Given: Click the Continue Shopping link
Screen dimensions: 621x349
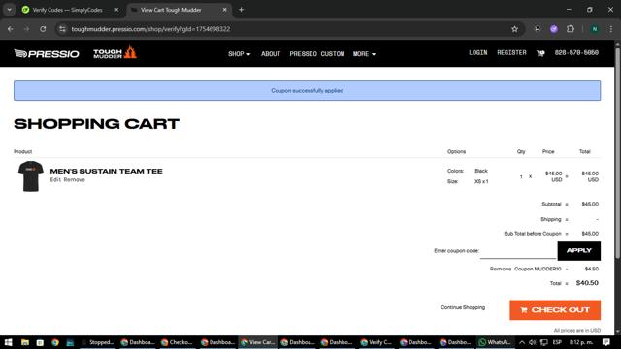Looking at the screenshot, I should pos(463,307).
